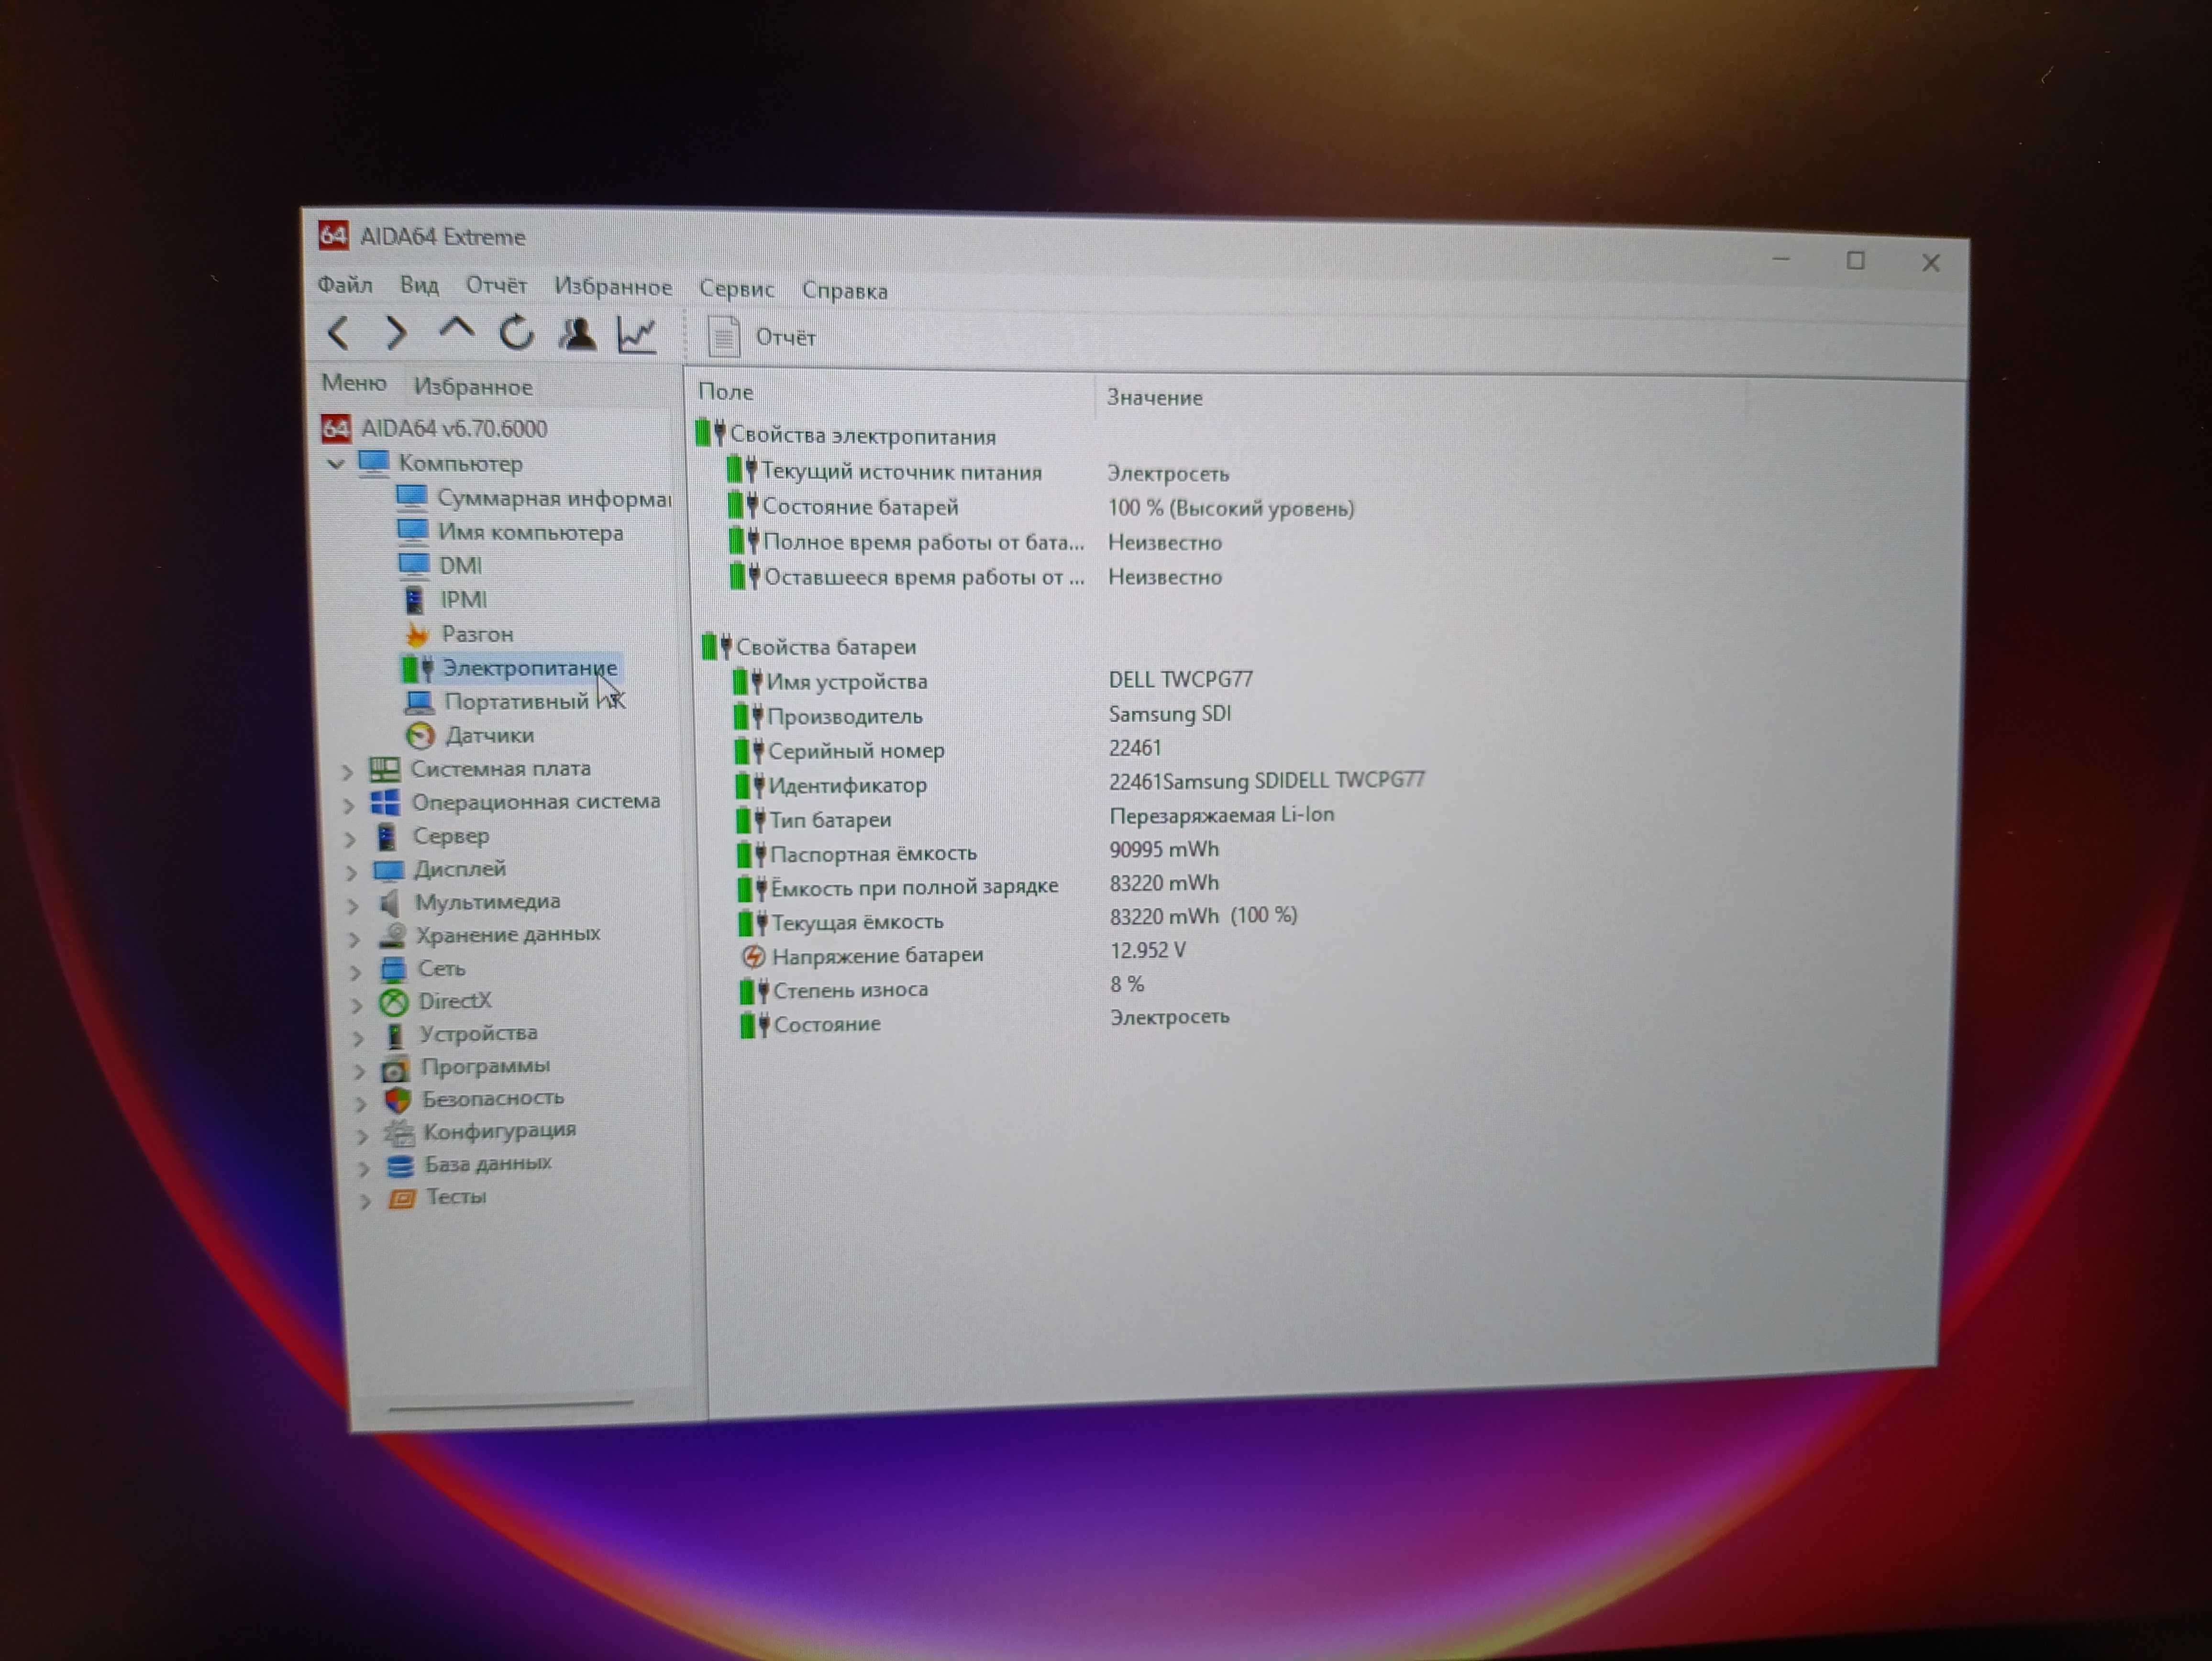Go up one level with the up-arrow icon
This screenshot has width=2212, height=1661.
click(457, 329)
